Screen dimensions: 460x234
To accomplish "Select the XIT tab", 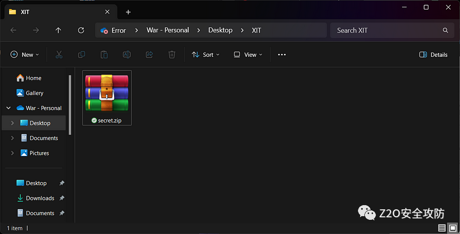I will [61, 12].
